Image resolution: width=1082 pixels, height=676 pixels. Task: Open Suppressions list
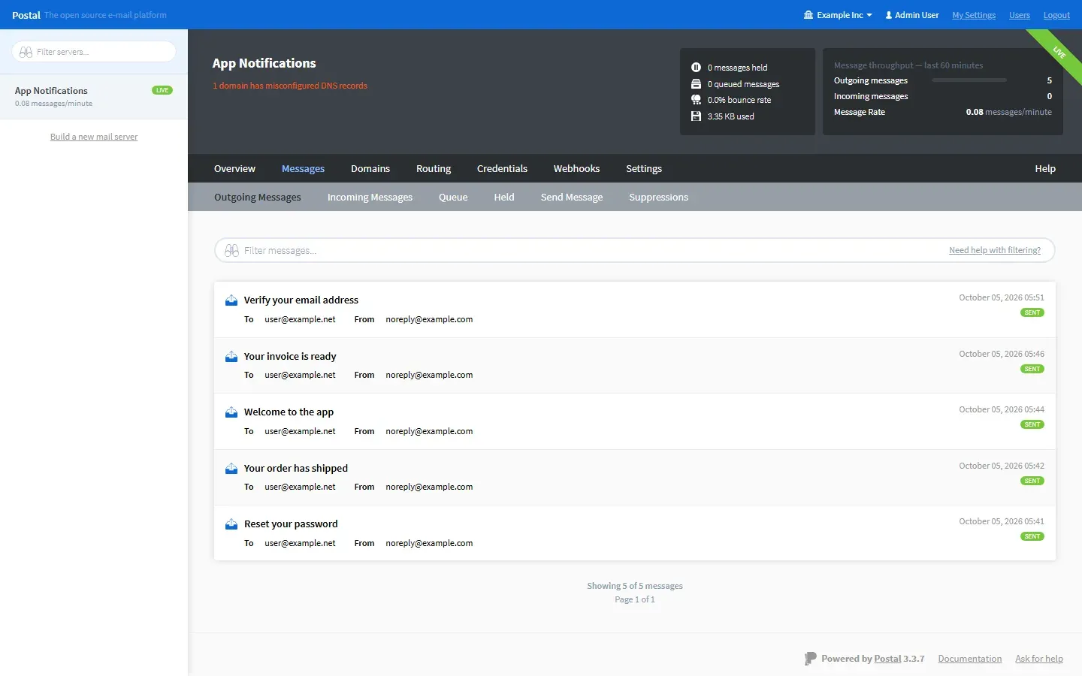point(658,197)
